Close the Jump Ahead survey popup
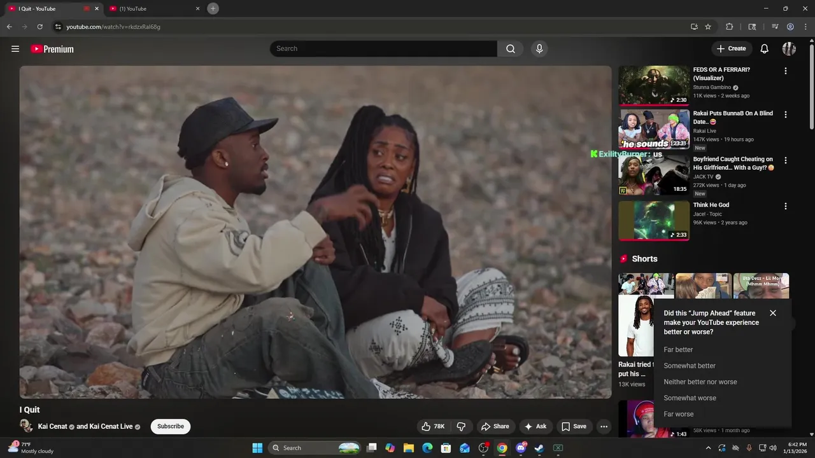The image size is (815, 458). point(773,313)
